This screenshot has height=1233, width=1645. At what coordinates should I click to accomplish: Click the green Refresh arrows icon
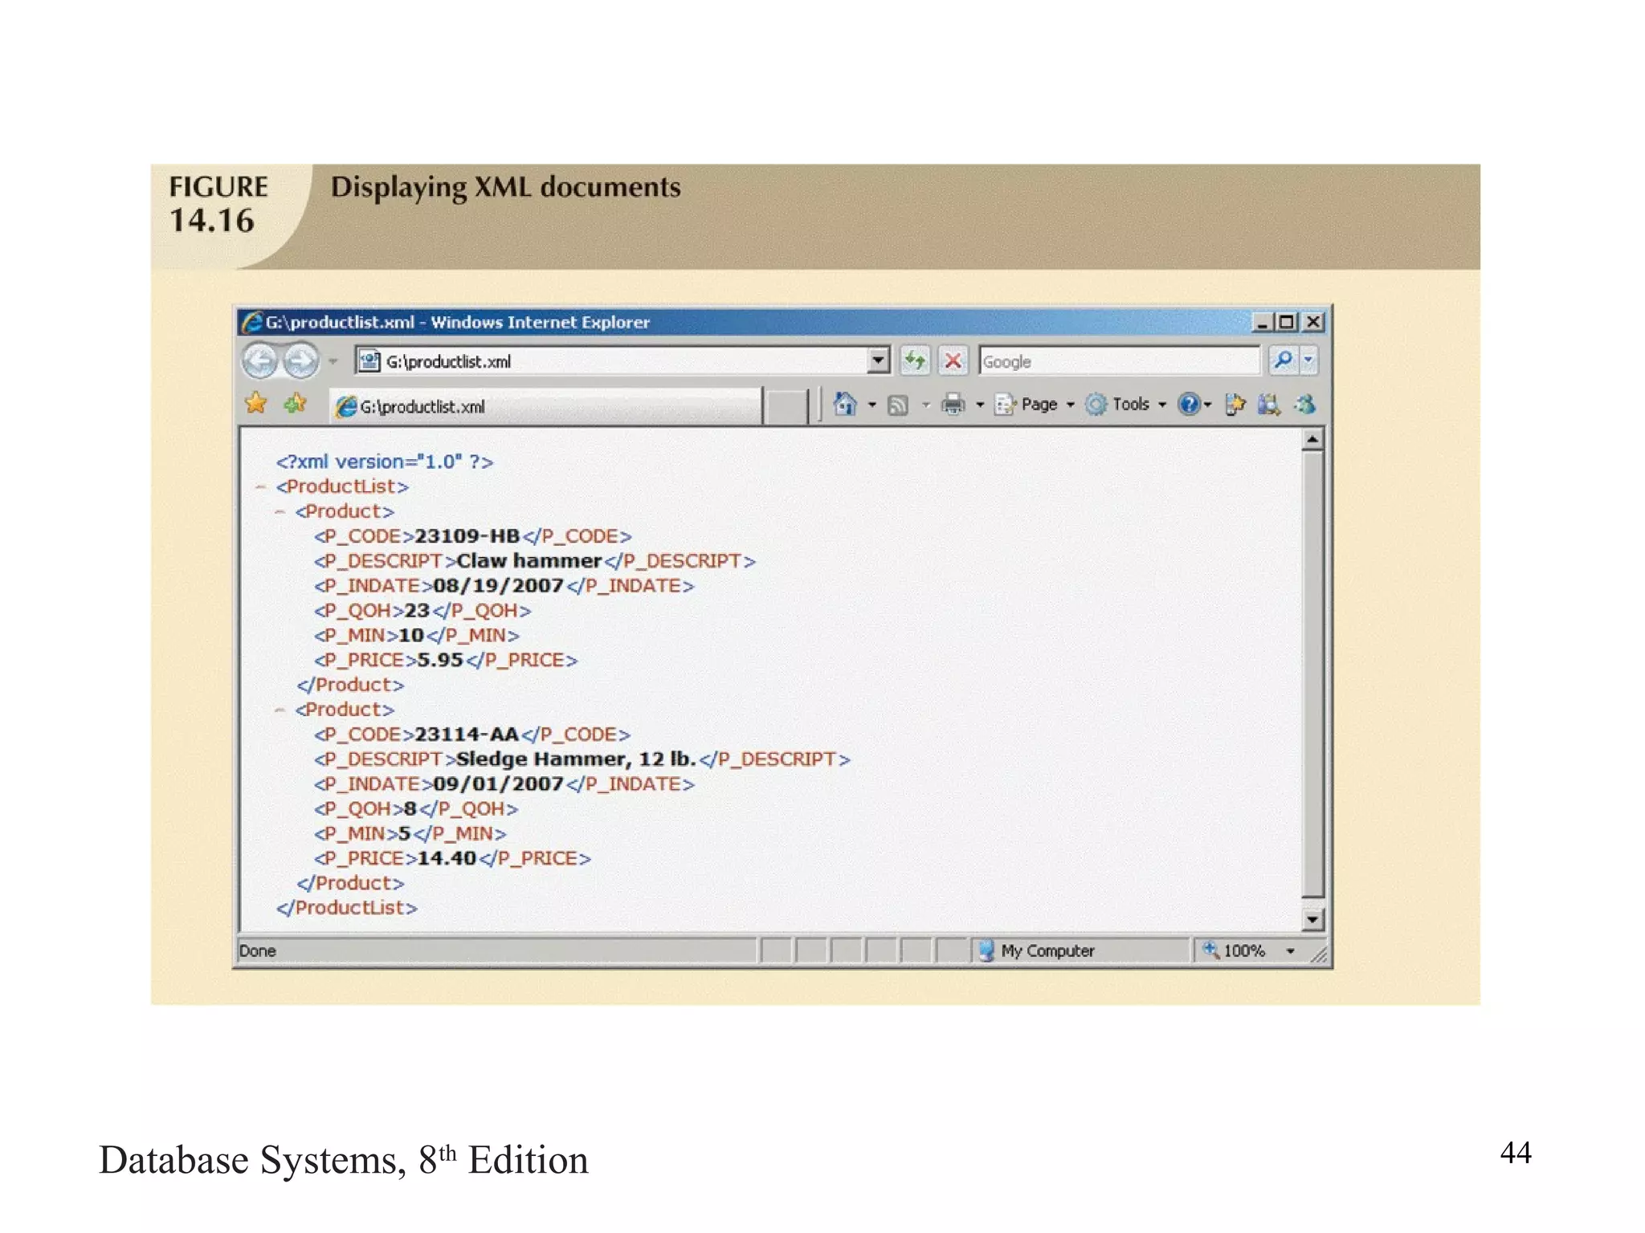click(915, 360)
